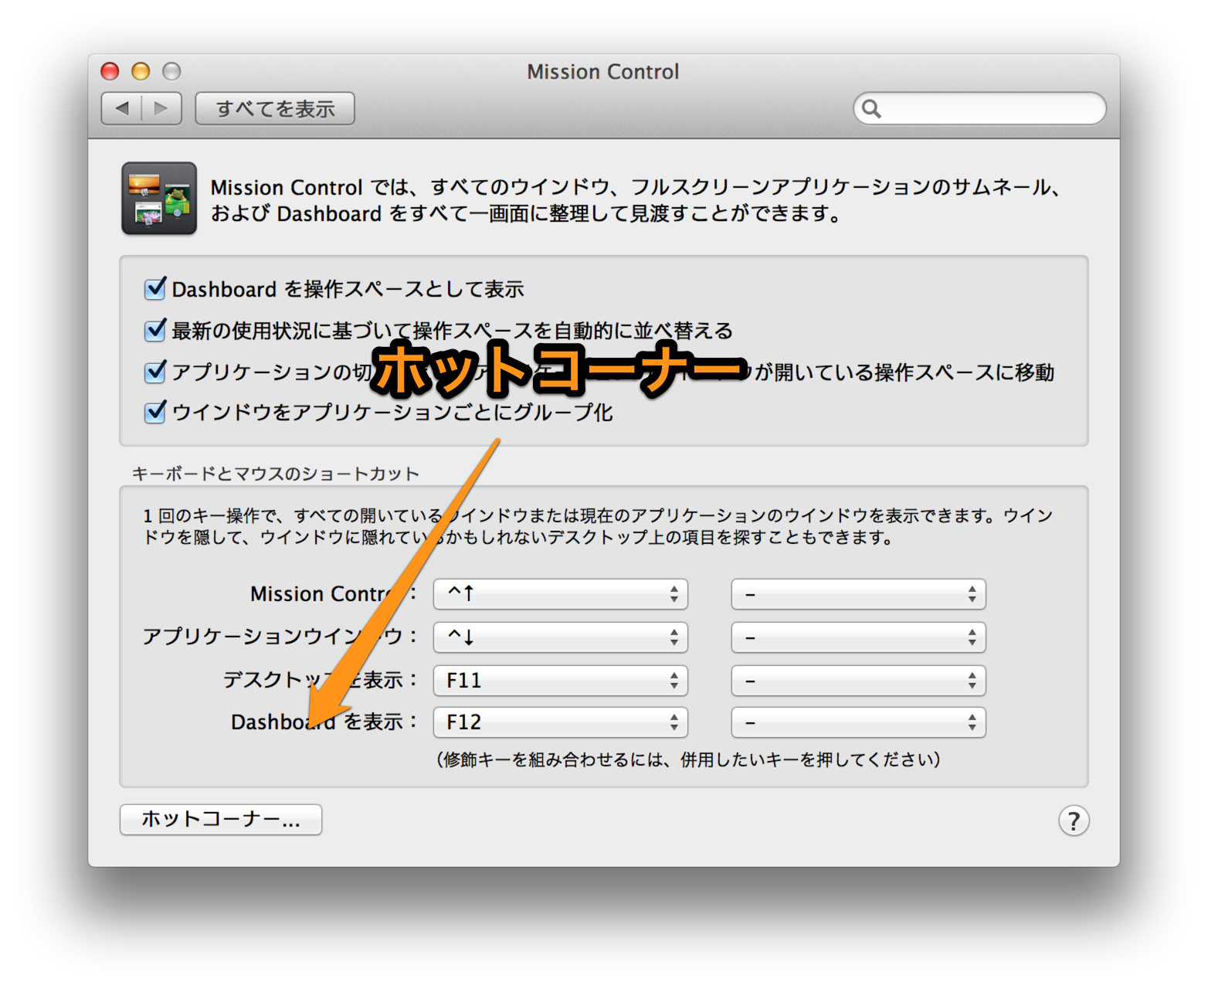The width and height of the screenshot is (1208, 989).
Task: Click the forward navigation arrow
Action: coord(161,108)
